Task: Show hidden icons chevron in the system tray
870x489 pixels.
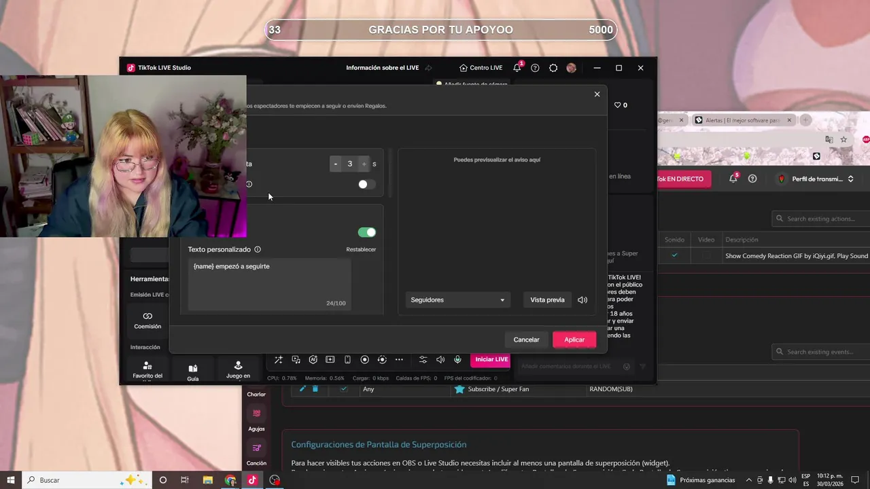Action: (x=749, y=480)
